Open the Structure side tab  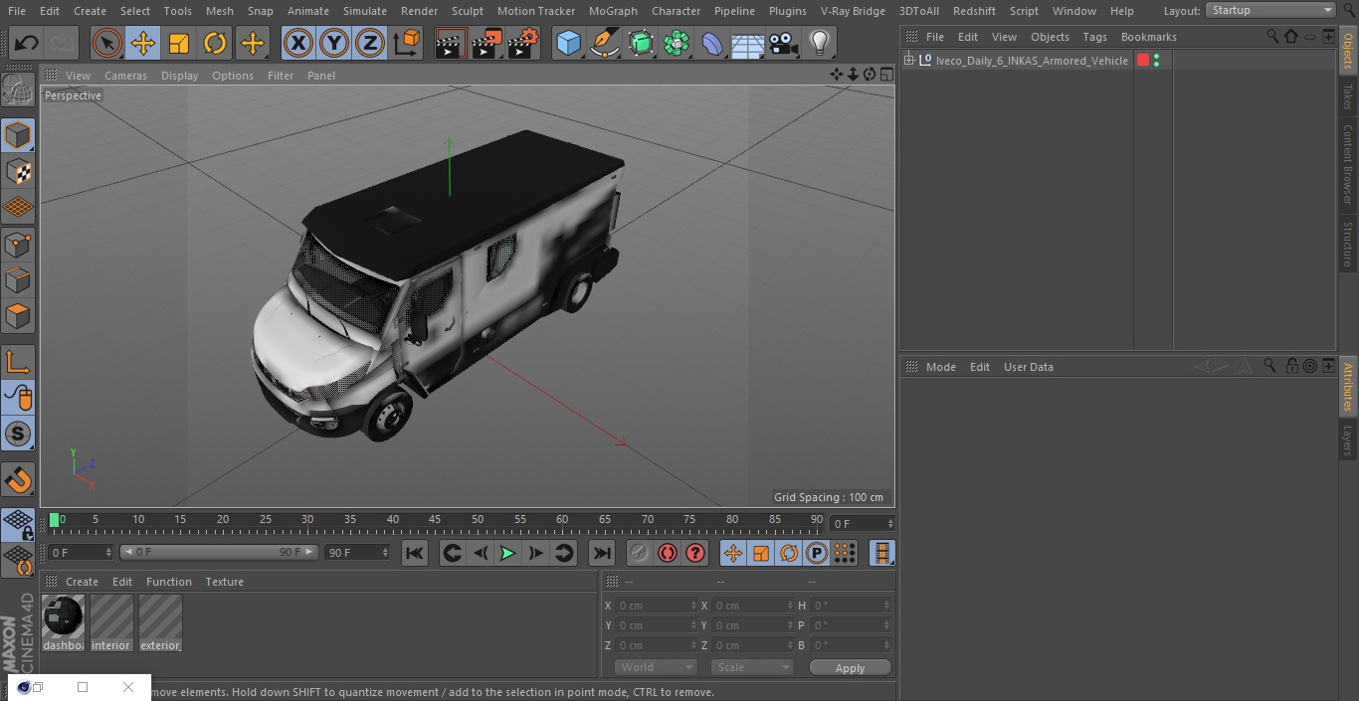1348,245
